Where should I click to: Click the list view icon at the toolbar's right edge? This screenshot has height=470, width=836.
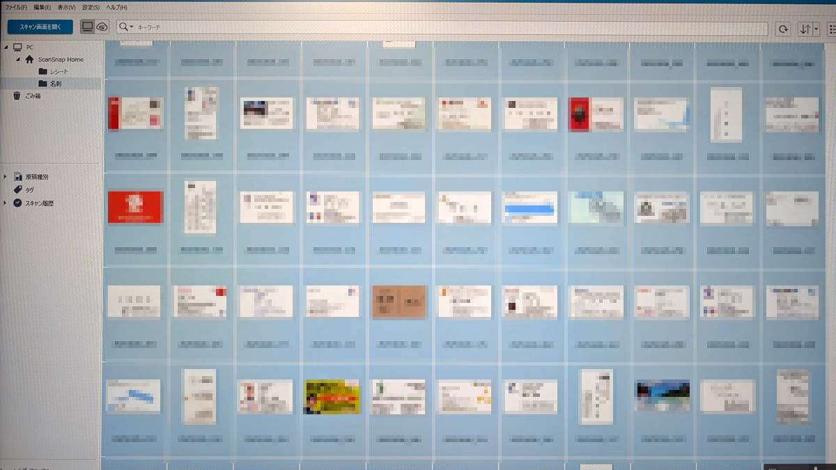pyautogui.click(x=832, y=29)
